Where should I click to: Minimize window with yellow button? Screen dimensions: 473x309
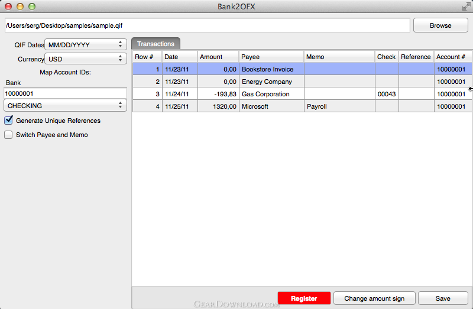(20, 6)
